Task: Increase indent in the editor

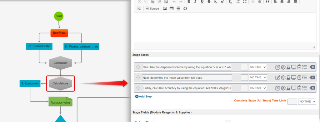Action: click(x=259, y=2)
